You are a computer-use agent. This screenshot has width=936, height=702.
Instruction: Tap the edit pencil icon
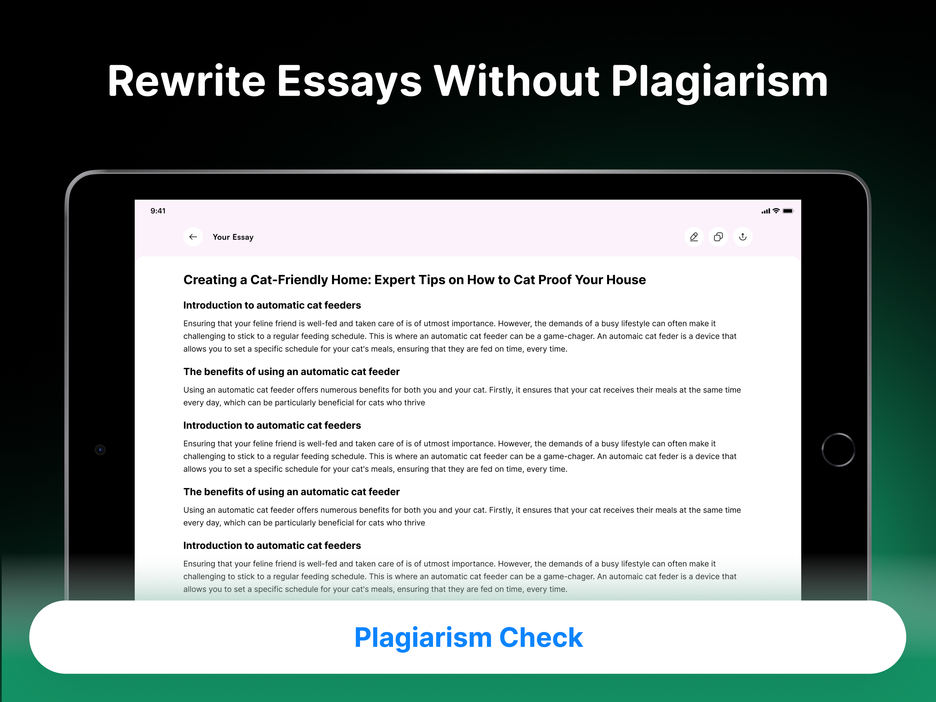pyautogui.click(x=693, y=237)
